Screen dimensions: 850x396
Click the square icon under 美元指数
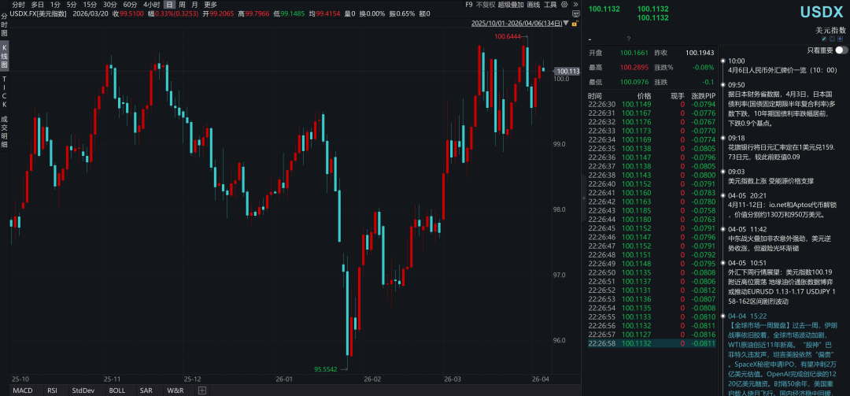click(832, 38)
